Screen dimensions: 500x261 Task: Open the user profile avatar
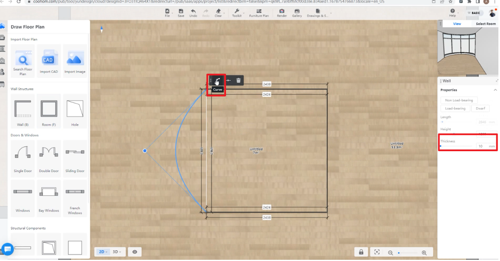[x=492, y=13]
